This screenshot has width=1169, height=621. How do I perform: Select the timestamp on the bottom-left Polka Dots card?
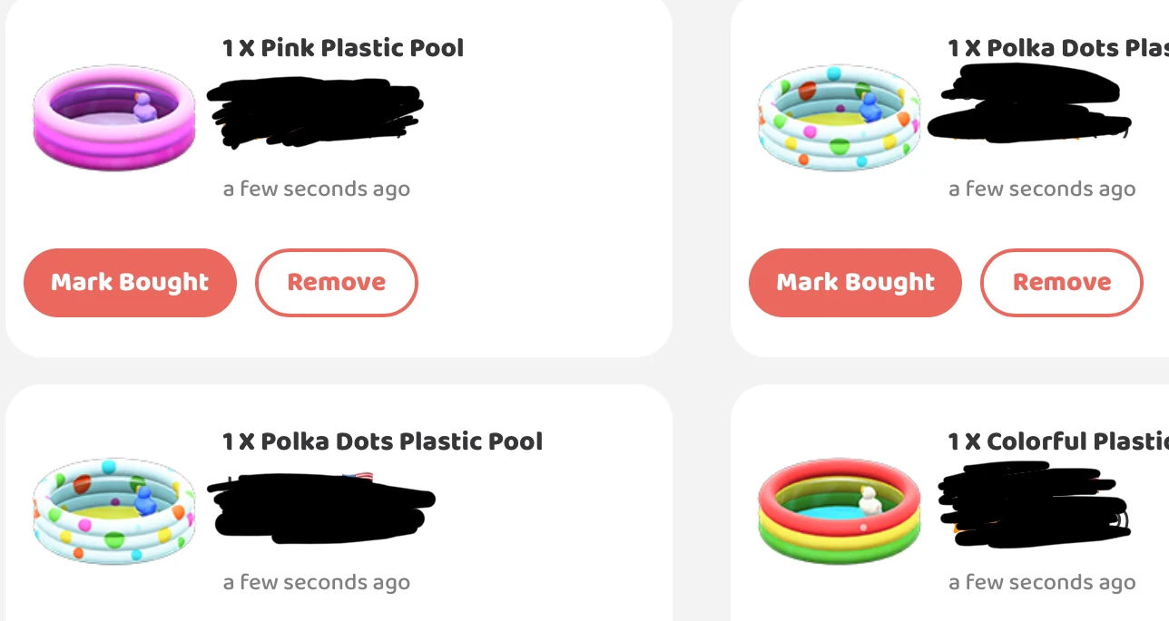[316, 582]
